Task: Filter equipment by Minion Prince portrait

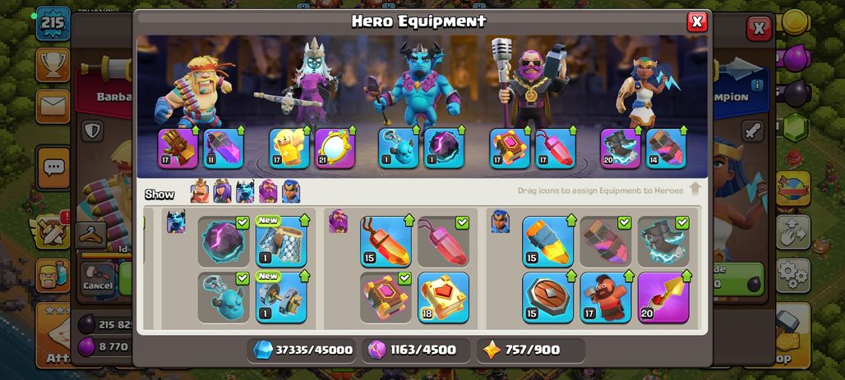Action: click(245, 191)
